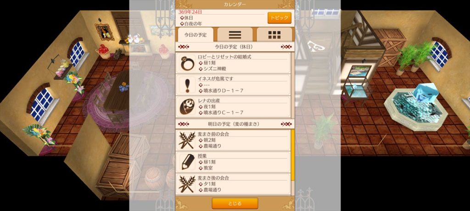Click the 369年24日 date text
The height and width of the screenshot is (211, 470).
(x=190, y=12)
